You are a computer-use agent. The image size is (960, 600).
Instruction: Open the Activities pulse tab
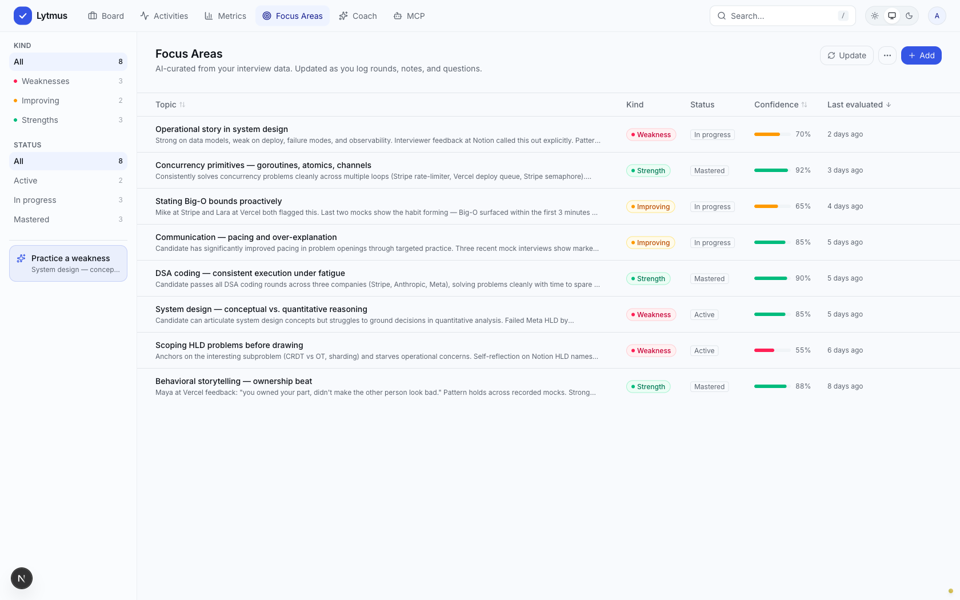[164, 16]
